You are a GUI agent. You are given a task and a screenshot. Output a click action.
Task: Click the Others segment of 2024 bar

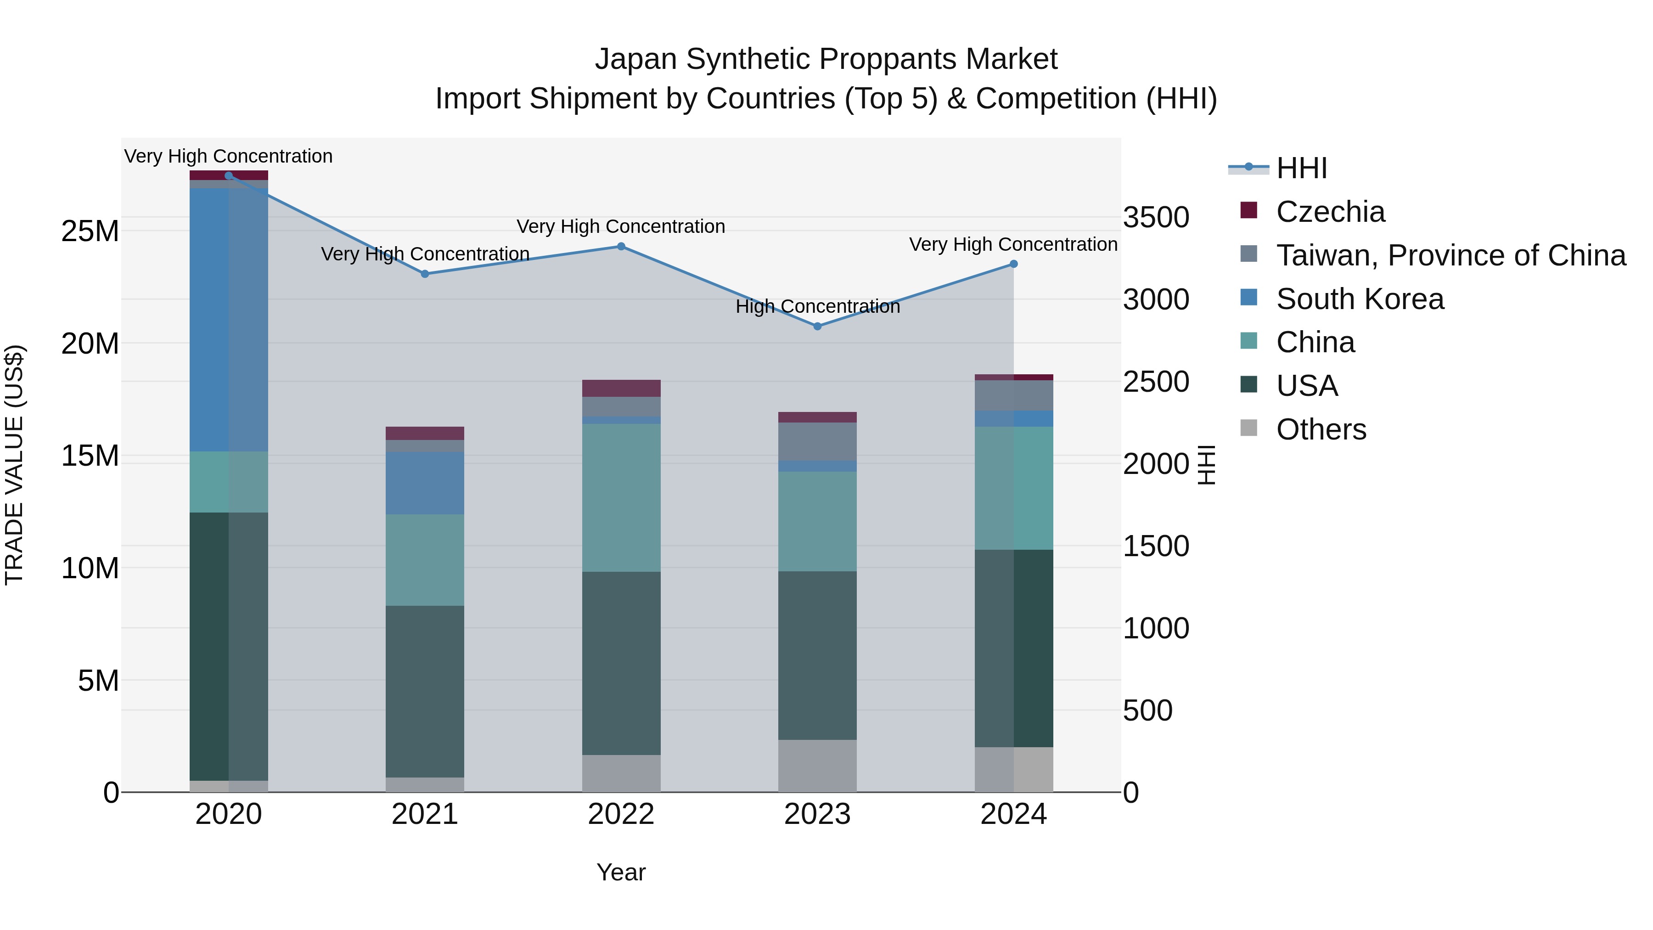point(1014,770)
